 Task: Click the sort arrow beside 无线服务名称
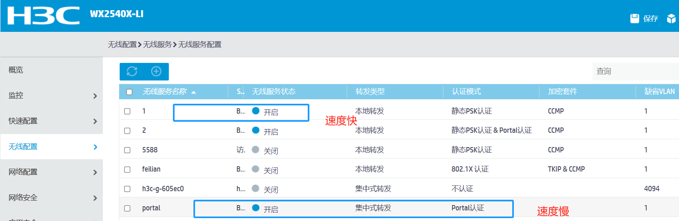click(193, 92)
